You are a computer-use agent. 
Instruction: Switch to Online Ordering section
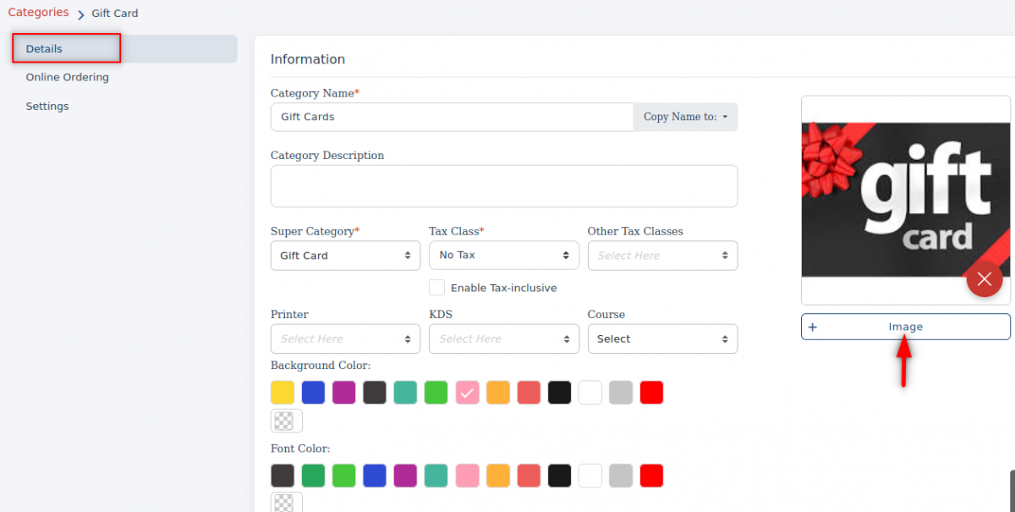(x=67, y=77)
